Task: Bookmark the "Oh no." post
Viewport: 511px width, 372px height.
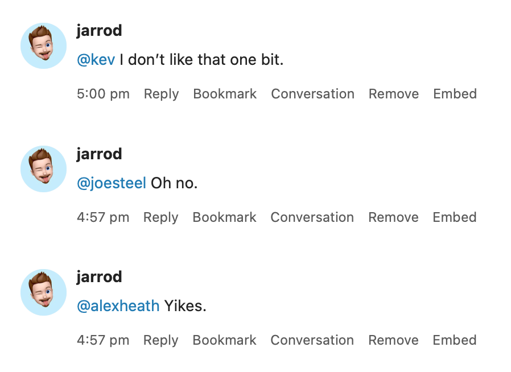Action: (x=224, y=217)
